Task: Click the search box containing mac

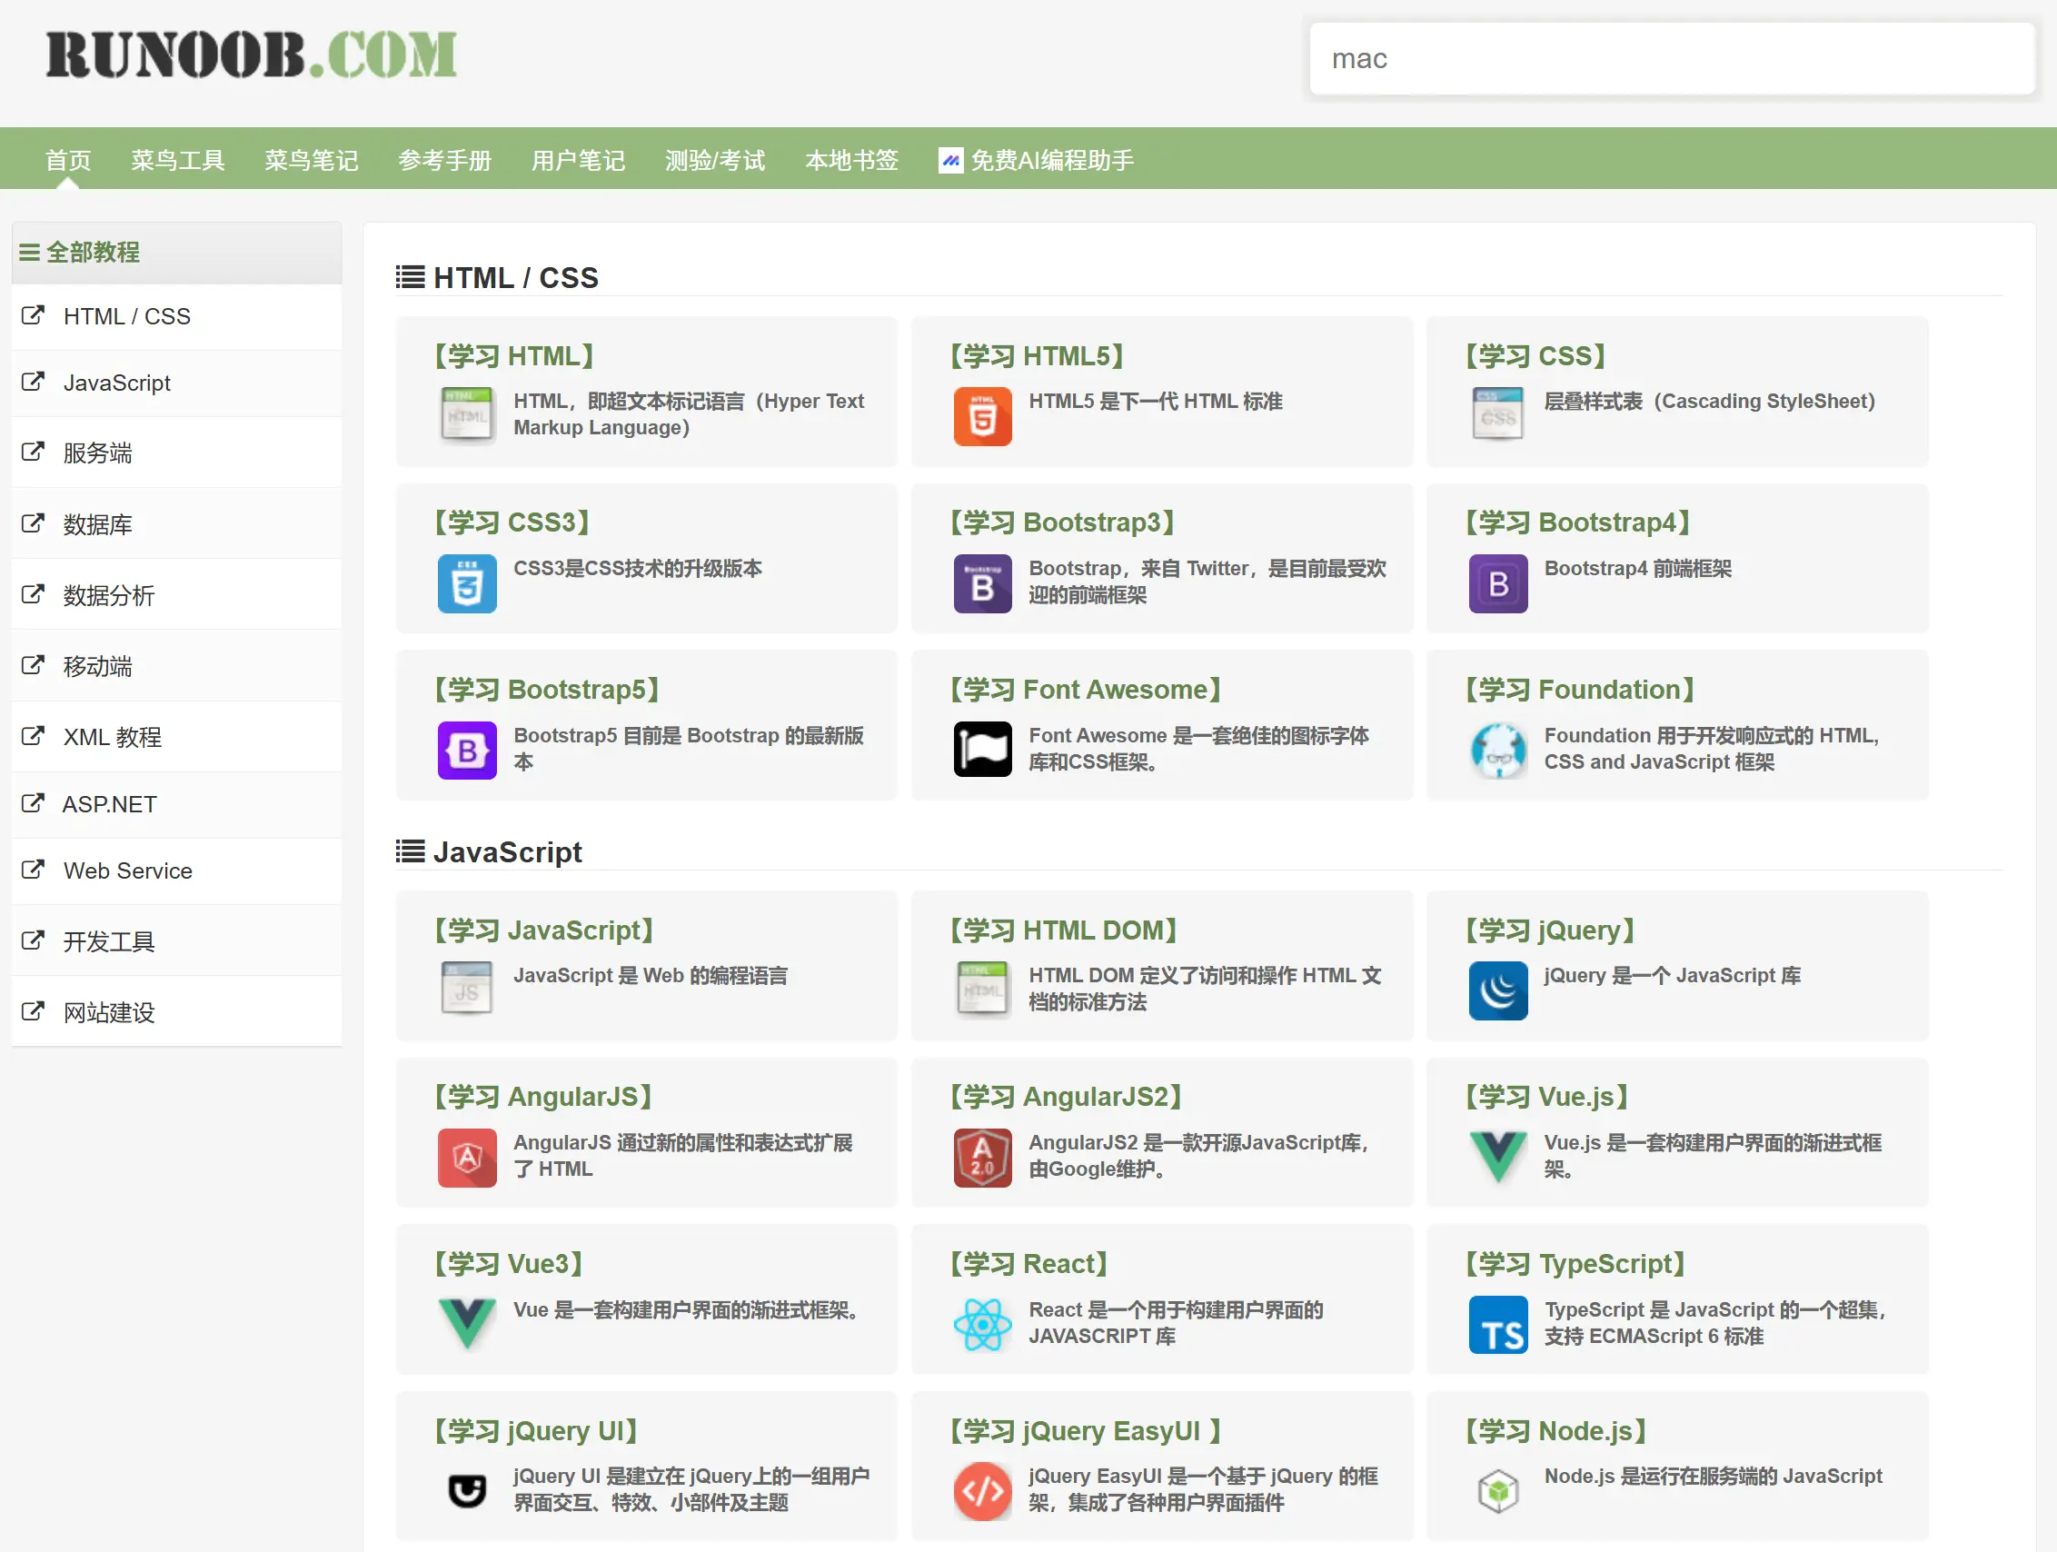Action: click(x=1671, y=58)
